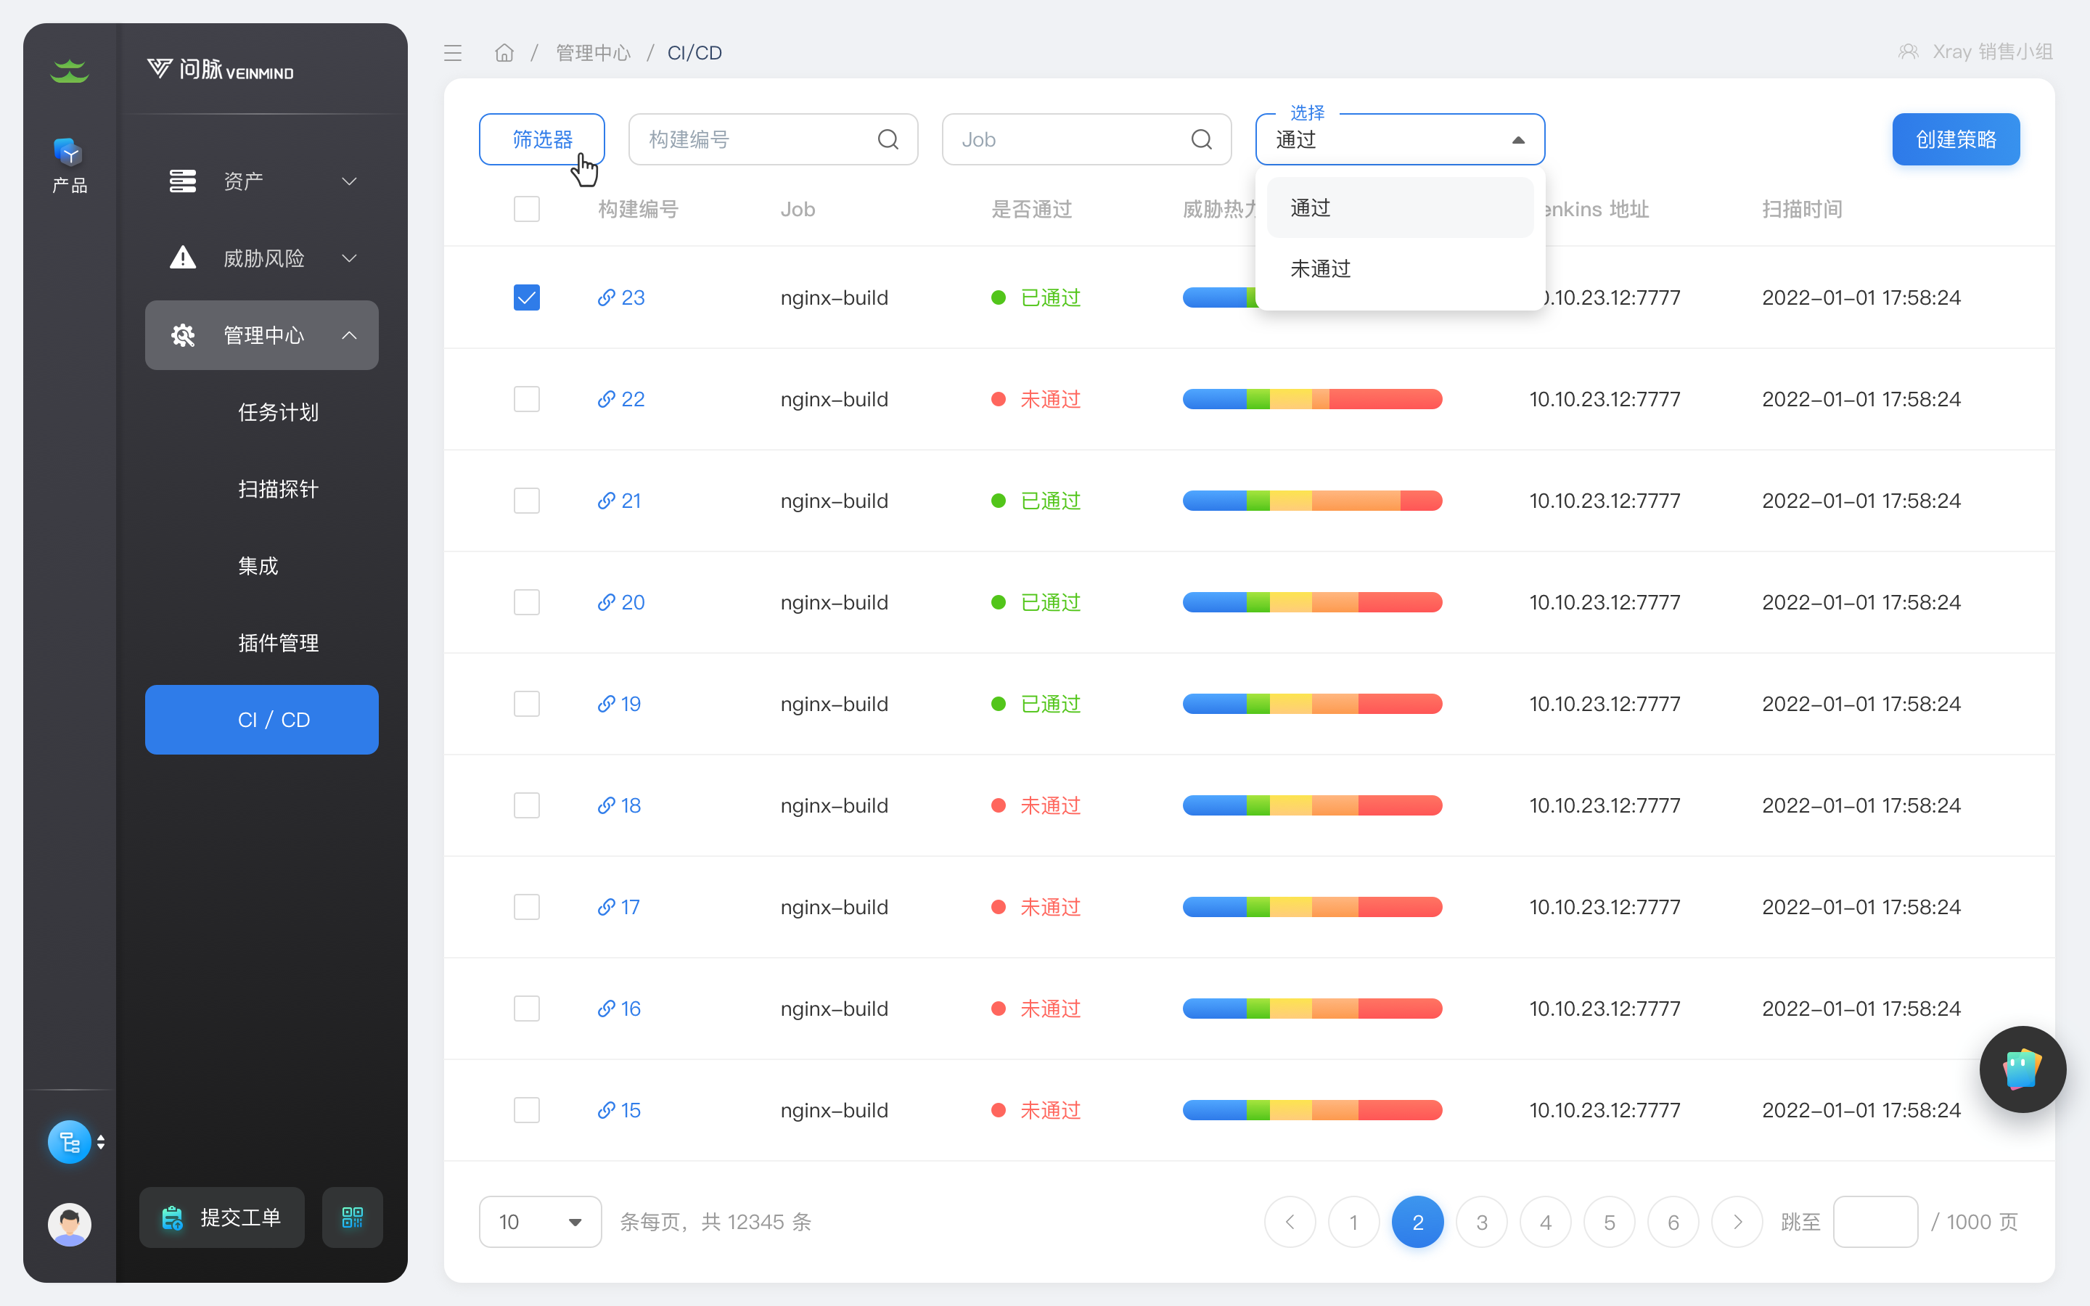Check the row checkbox for build 22
This screenshot has width=2090, height=1306.
coord(526,399)
